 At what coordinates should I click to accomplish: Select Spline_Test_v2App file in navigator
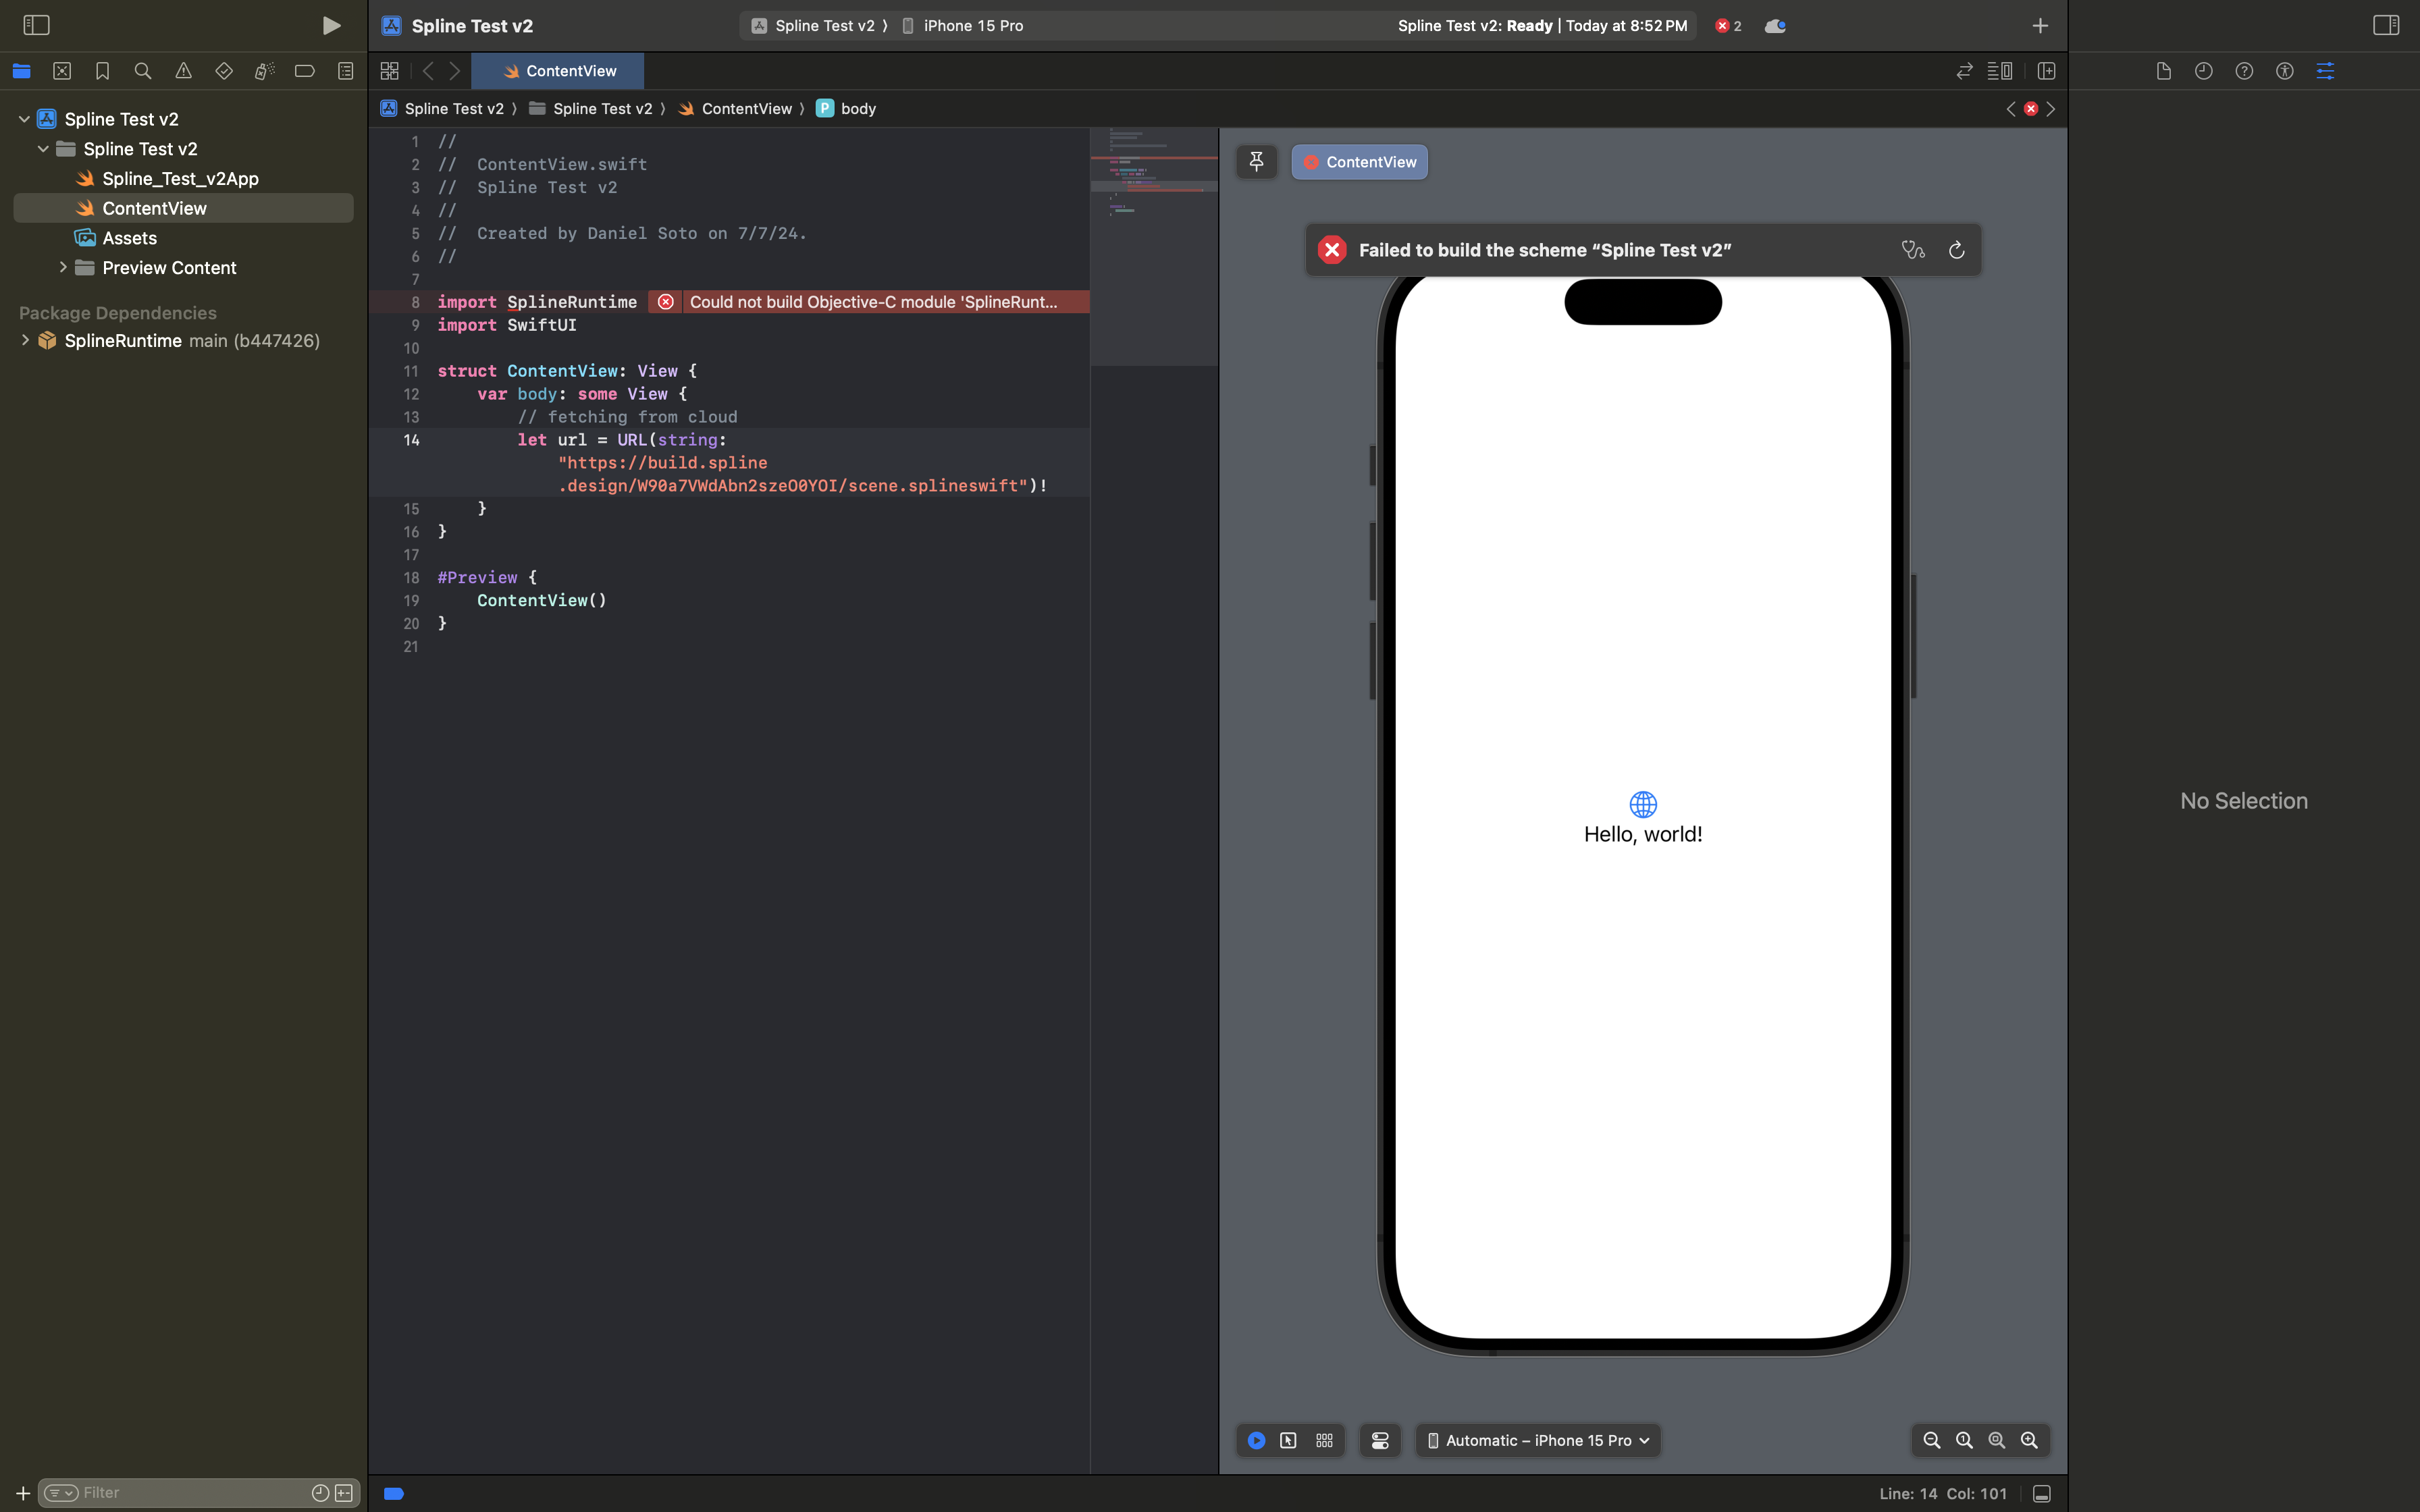[x=180, y=179]
